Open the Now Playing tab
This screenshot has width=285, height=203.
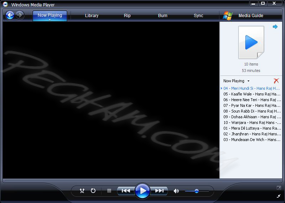pos(50,15)
